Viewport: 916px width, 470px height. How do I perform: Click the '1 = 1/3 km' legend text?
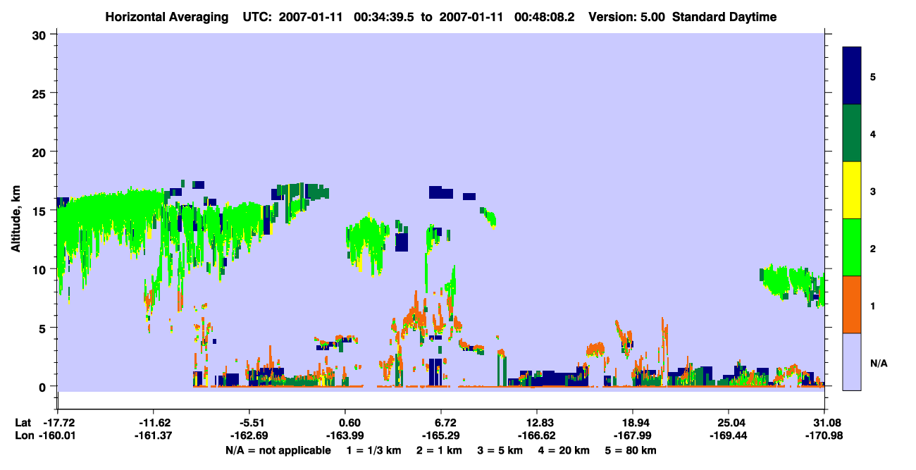pyautogui.click(x=373, y=450)
